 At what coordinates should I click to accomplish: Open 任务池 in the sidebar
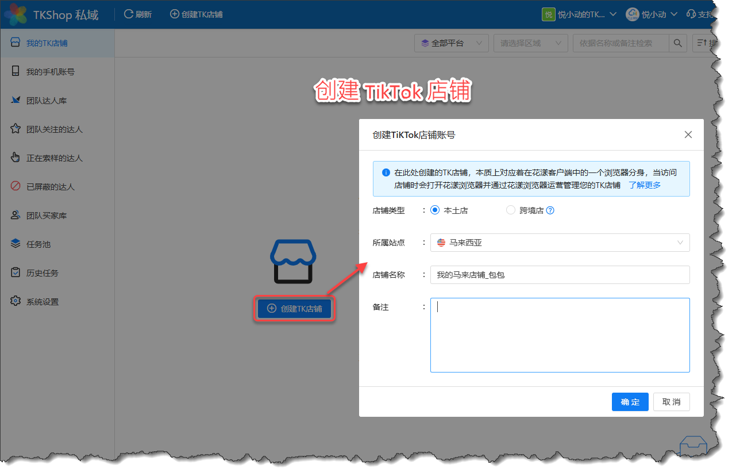coord(57,244)
